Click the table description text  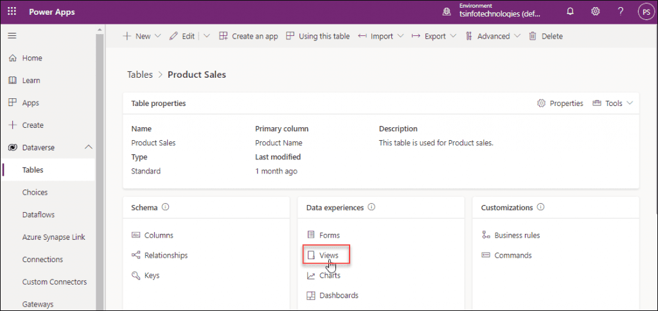(436, 143)
